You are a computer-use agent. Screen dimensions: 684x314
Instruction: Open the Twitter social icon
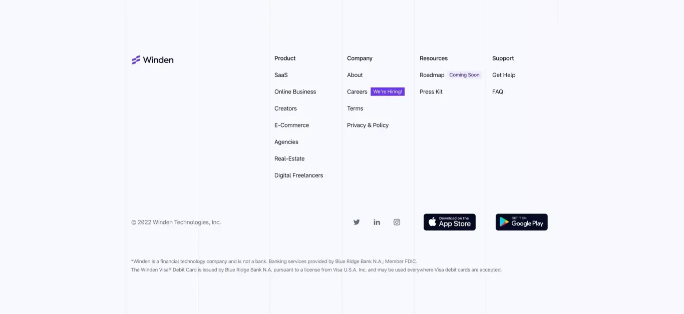pyautogui.click(x=357, y=222)
